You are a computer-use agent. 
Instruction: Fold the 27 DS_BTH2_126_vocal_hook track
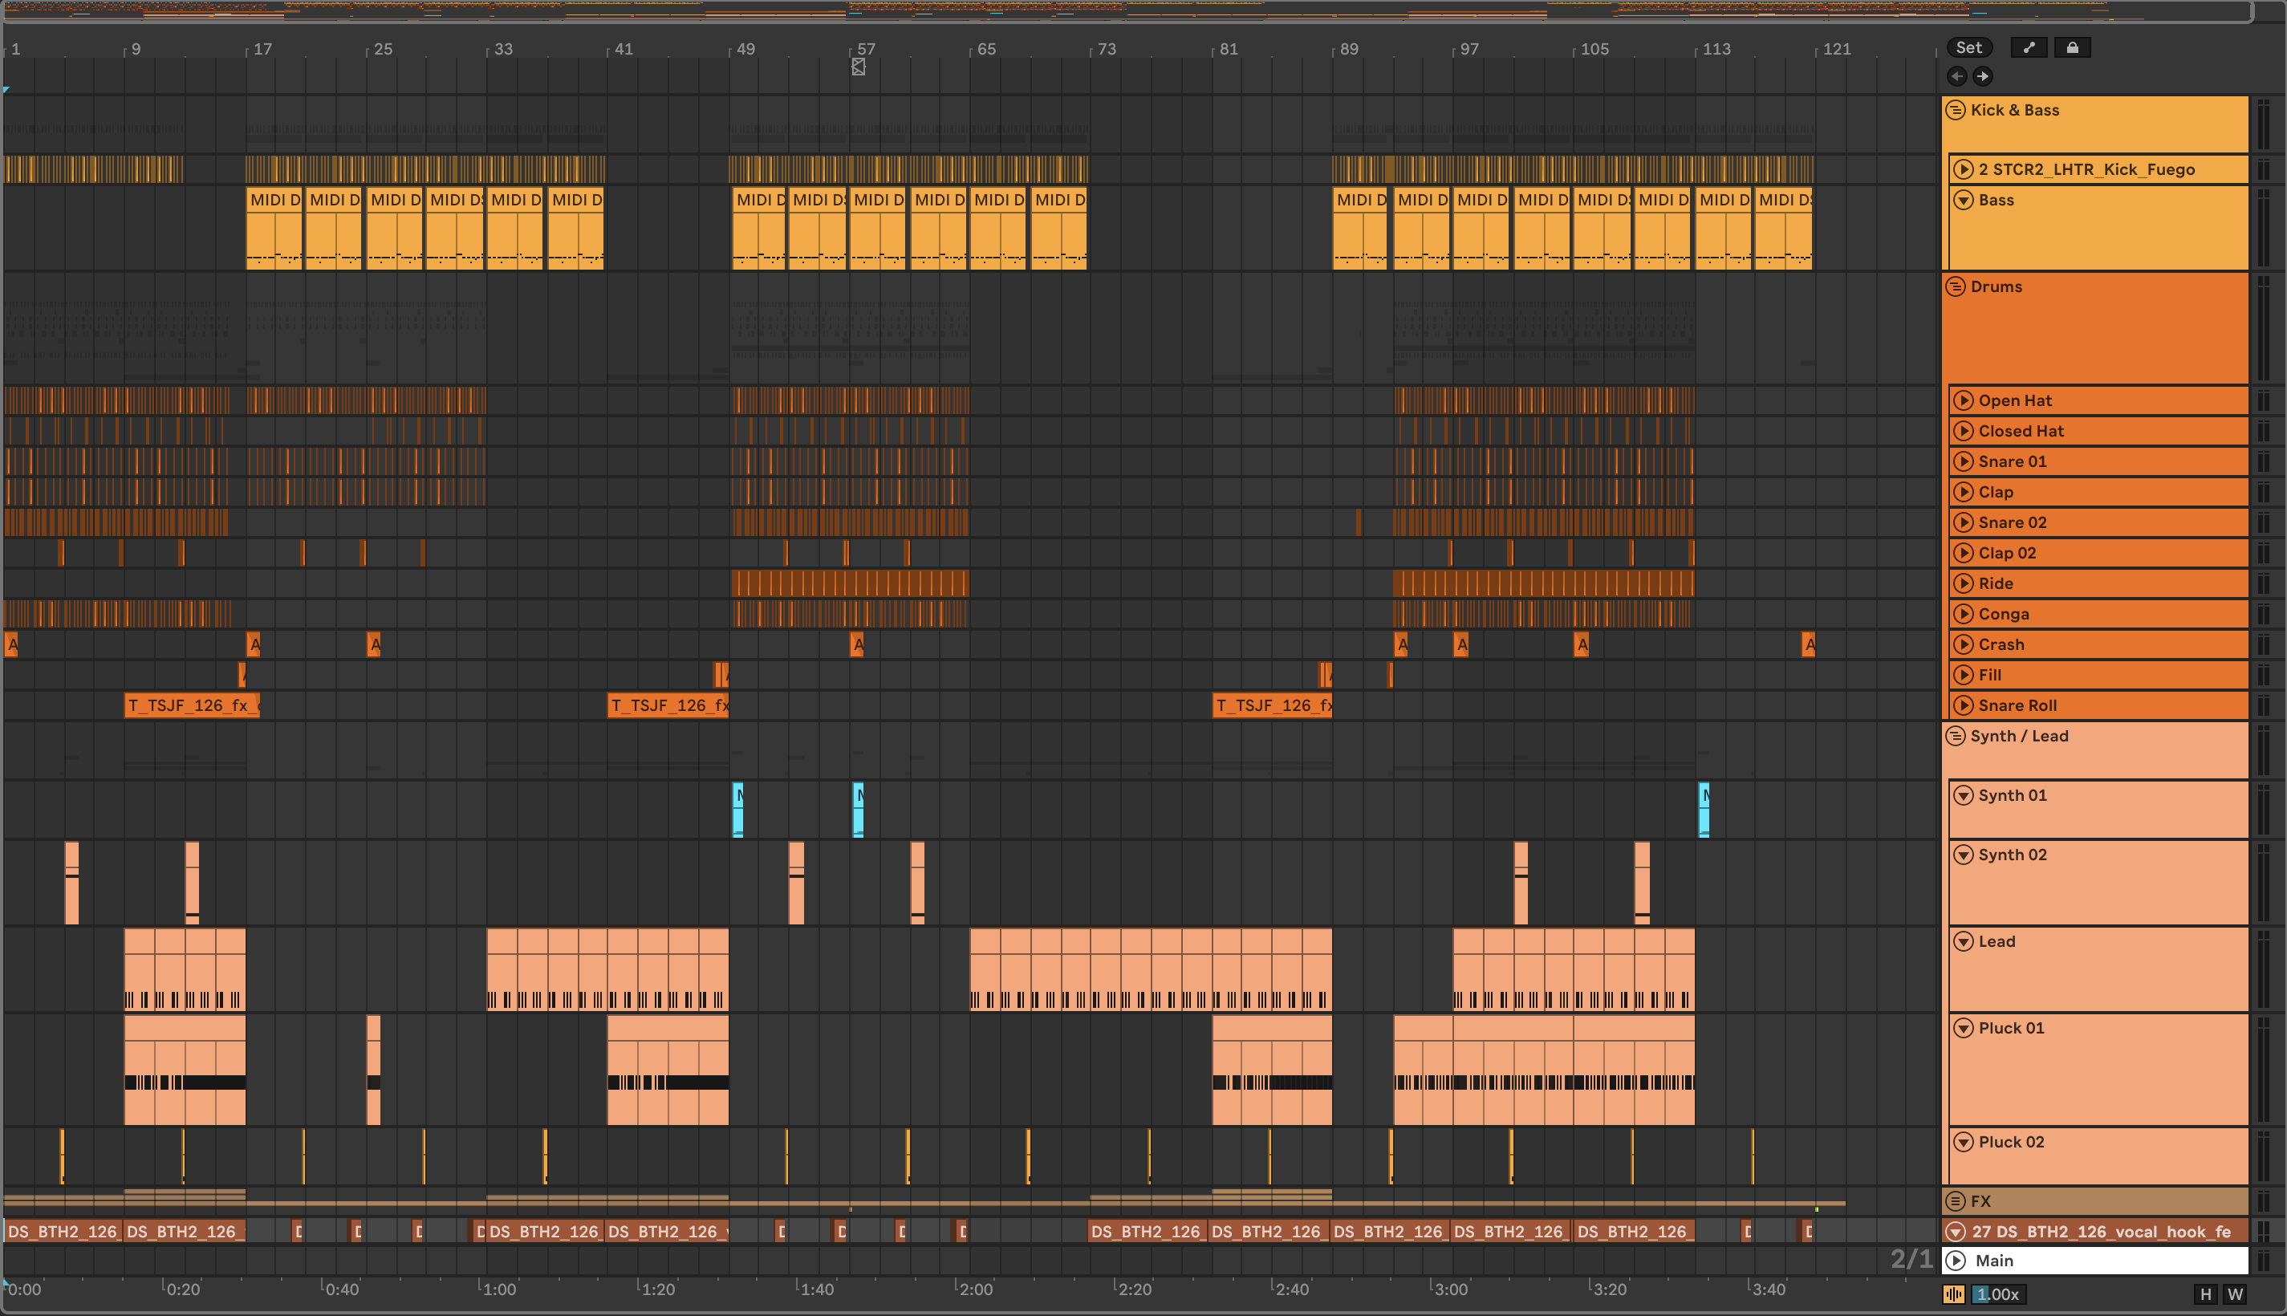1956,1232
